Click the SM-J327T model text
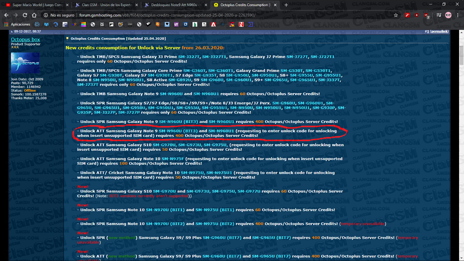Viewport: 464px width, 261px height. [x=189, y=57]
